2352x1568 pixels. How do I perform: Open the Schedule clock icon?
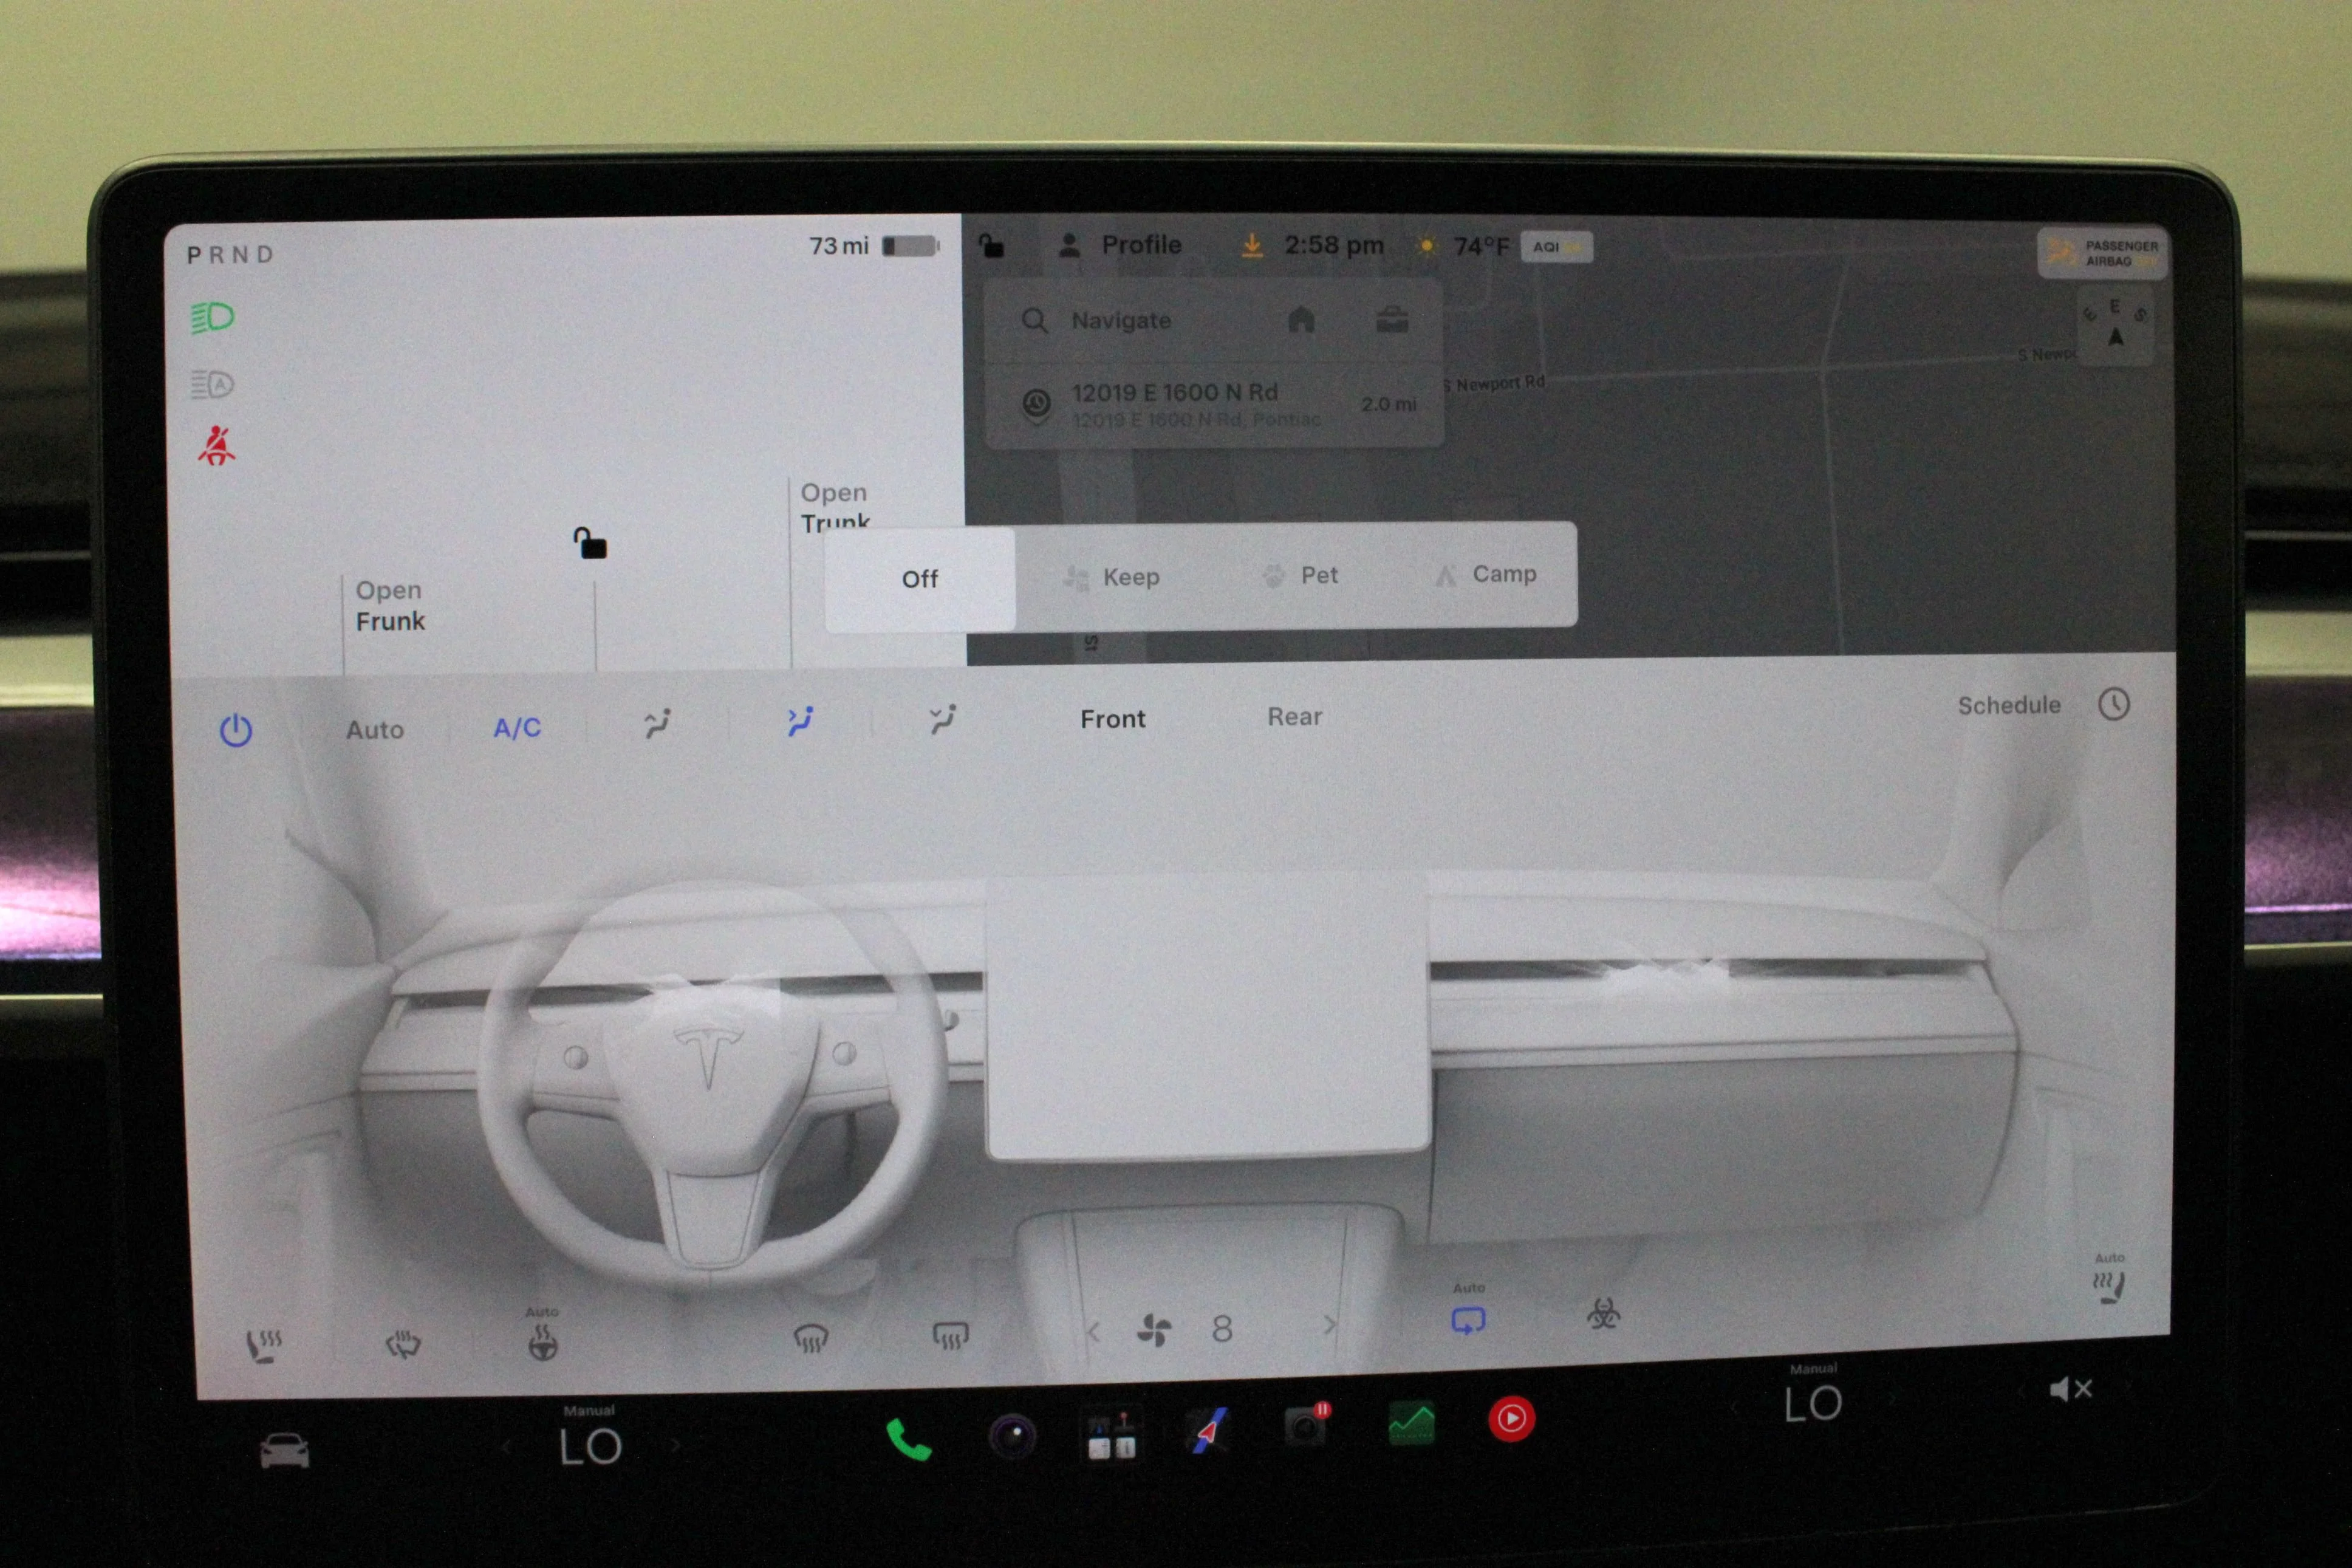coord(2113,705)
